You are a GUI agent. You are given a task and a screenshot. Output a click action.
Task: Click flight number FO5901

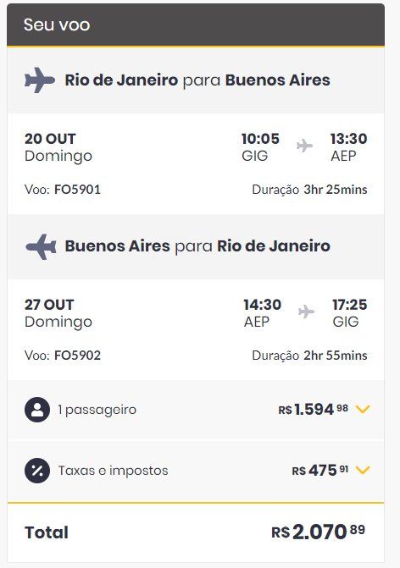tap(77, 190)
